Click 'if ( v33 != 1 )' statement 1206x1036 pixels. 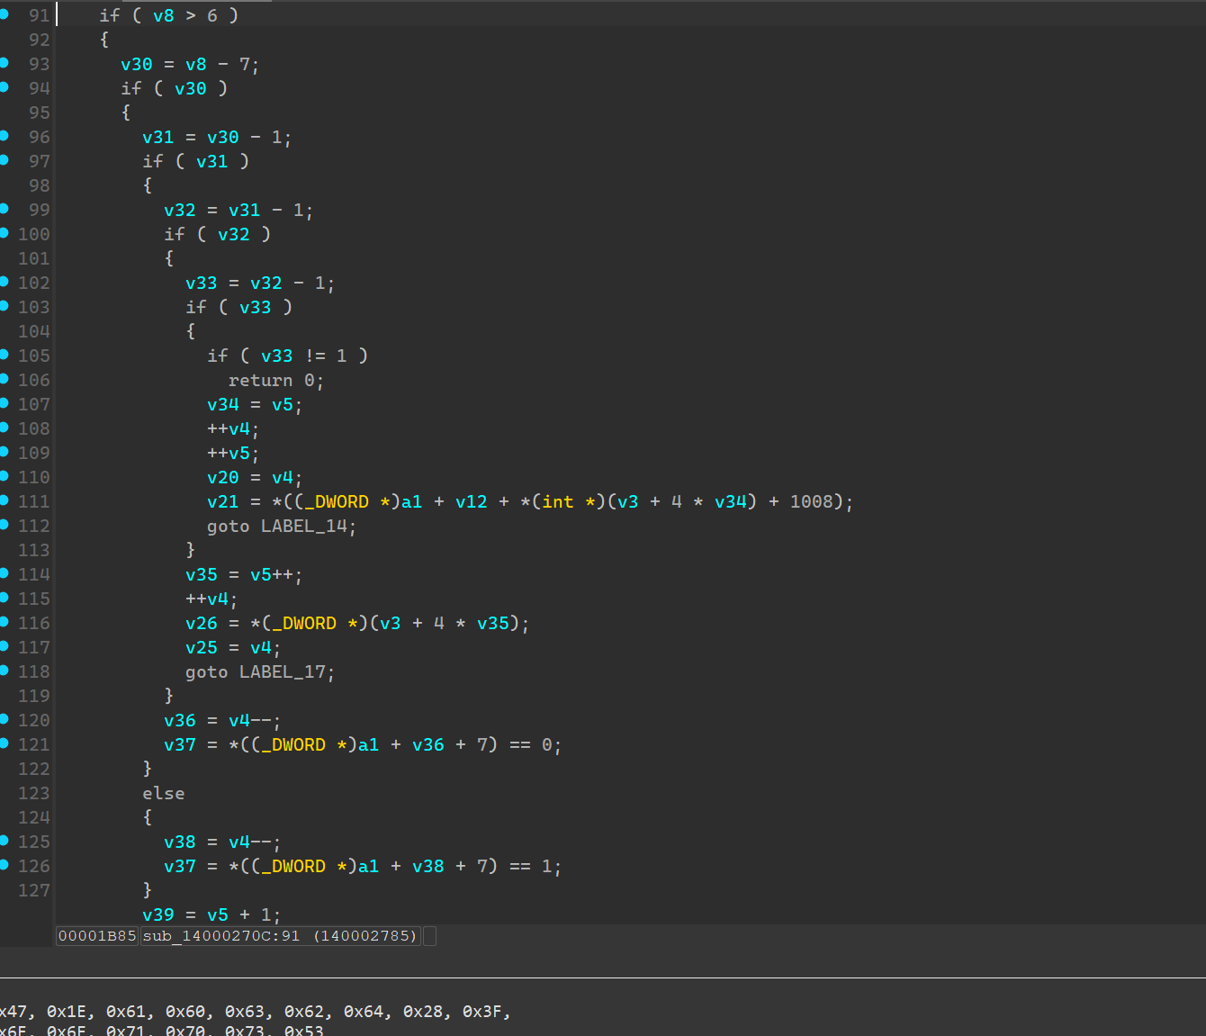tap(288, 356)
